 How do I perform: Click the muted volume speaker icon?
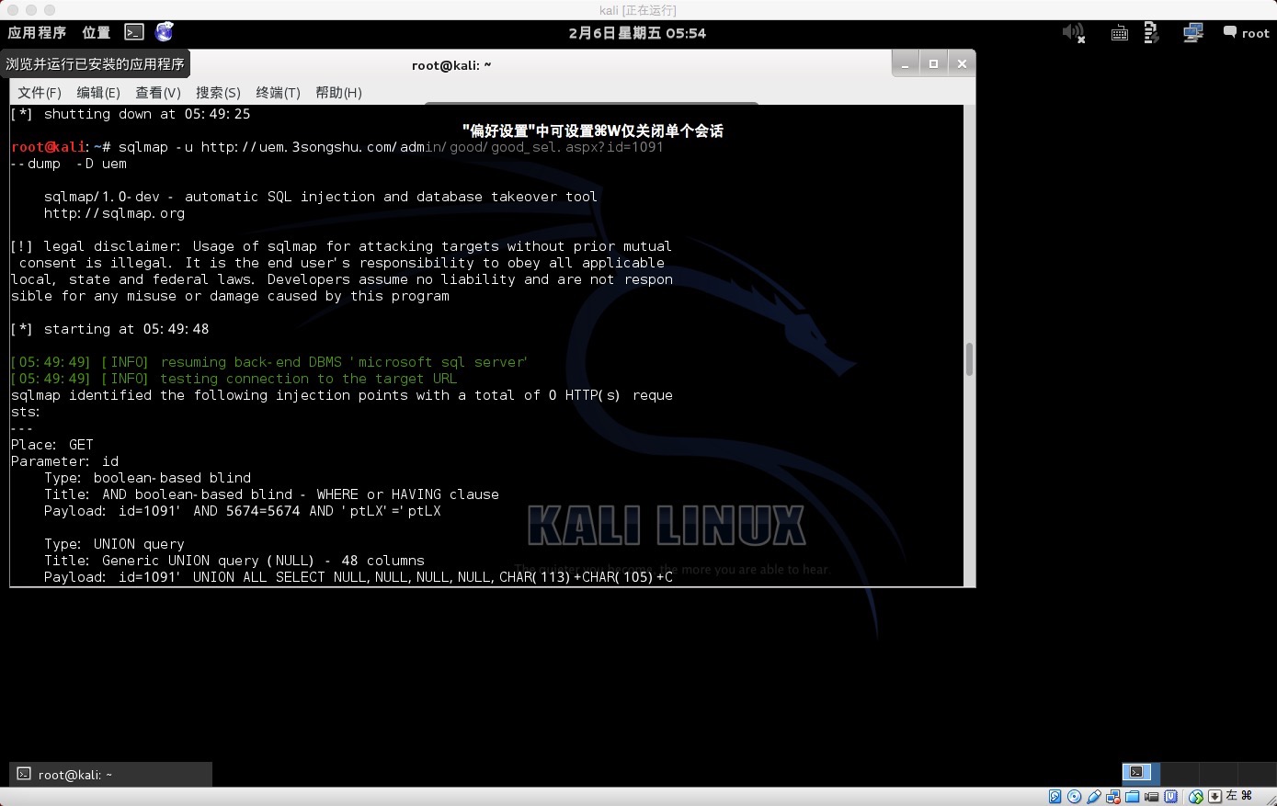1074,33
